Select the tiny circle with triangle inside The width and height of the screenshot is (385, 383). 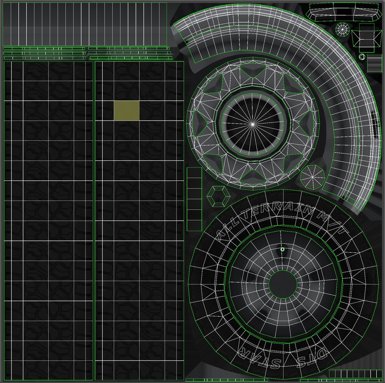pyautogui.click(x=362, y=57)
